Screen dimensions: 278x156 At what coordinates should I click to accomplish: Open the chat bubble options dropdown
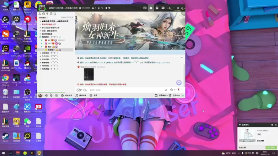pyautogui.click(x=172, y=90)
